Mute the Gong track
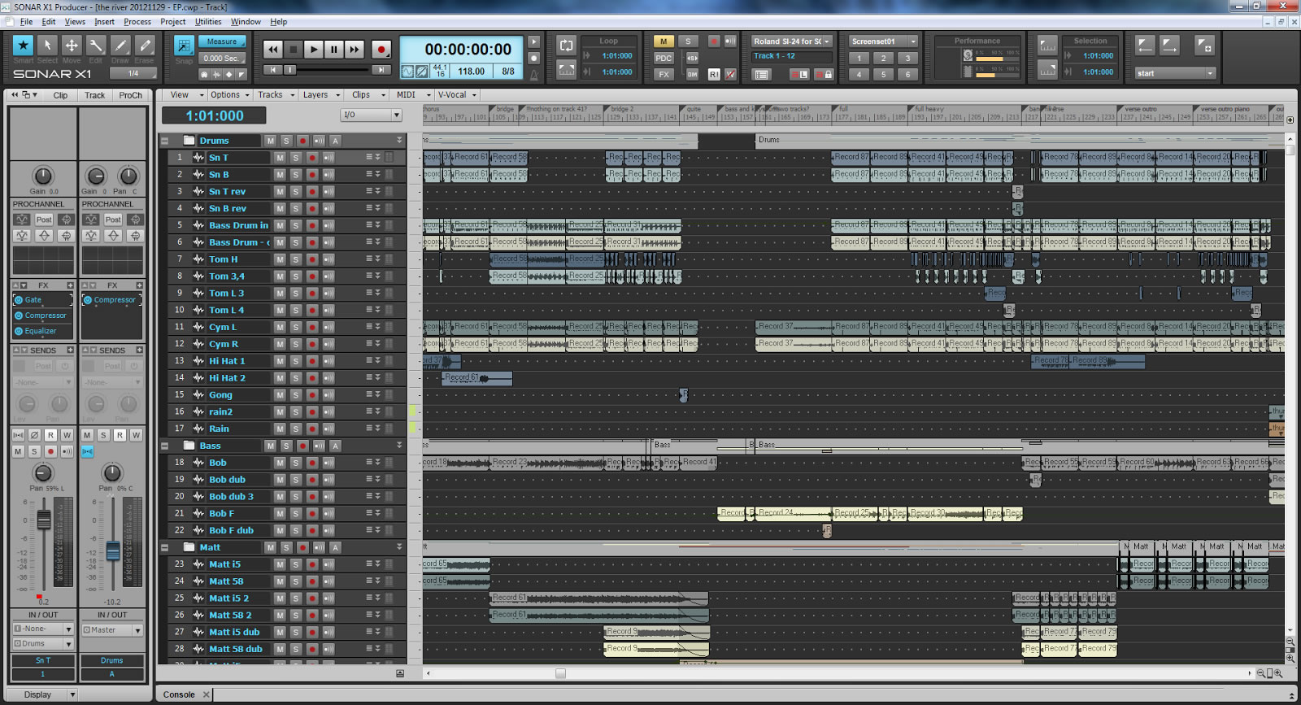This screenshot has width=1301, height=705. [x=280, y=395]
